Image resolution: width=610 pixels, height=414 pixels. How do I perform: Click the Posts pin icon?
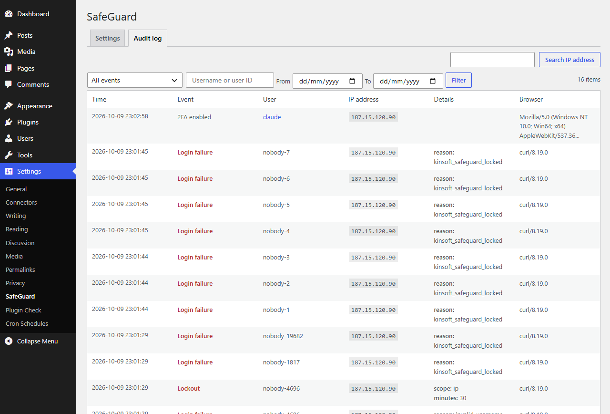9,35
